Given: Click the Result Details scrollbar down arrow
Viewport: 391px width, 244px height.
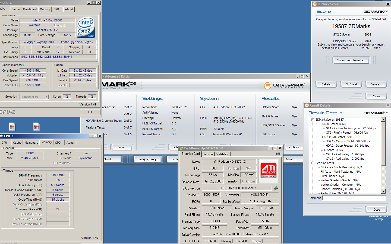Looking at the screenshot, I should (x=383, y=191).
